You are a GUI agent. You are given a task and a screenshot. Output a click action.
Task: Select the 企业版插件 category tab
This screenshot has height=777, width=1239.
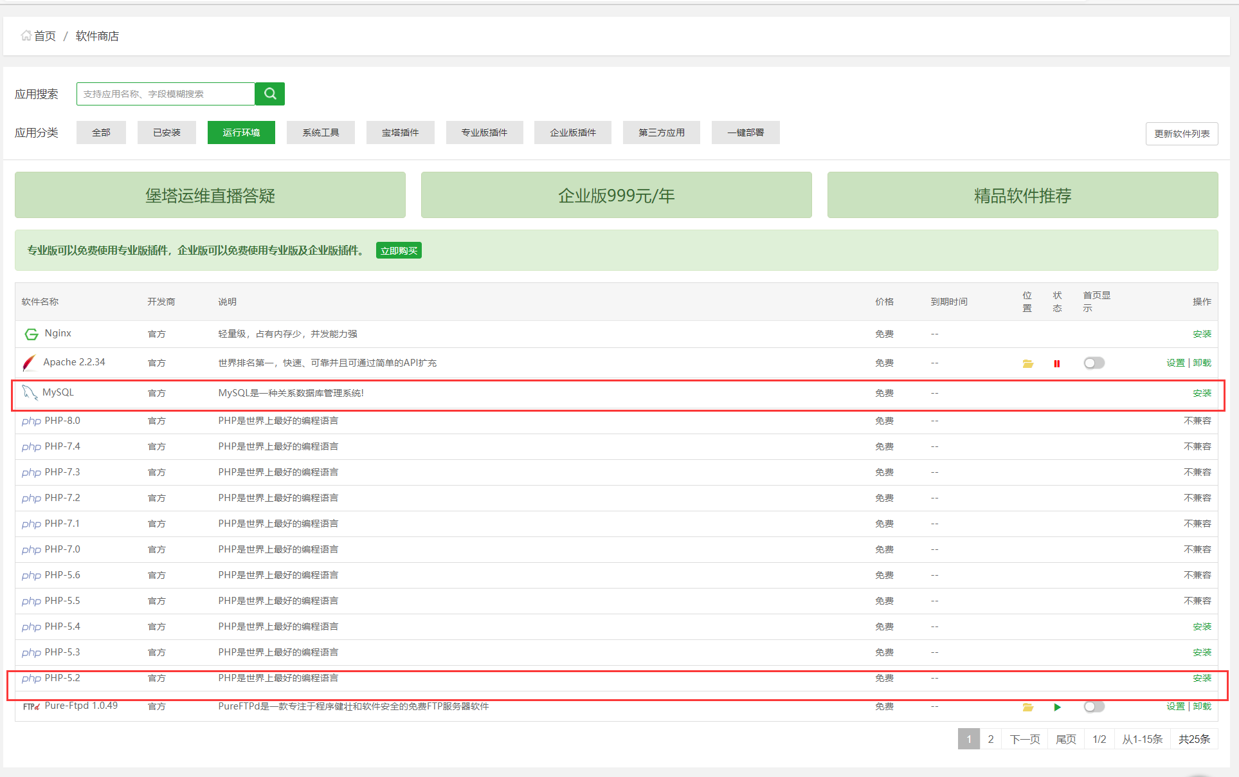point(573,133)
